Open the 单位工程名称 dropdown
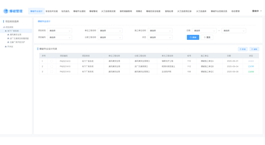 pyautogui.click(x=110, y=31)
